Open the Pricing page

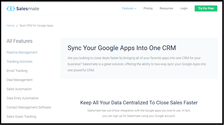[148, 8]
